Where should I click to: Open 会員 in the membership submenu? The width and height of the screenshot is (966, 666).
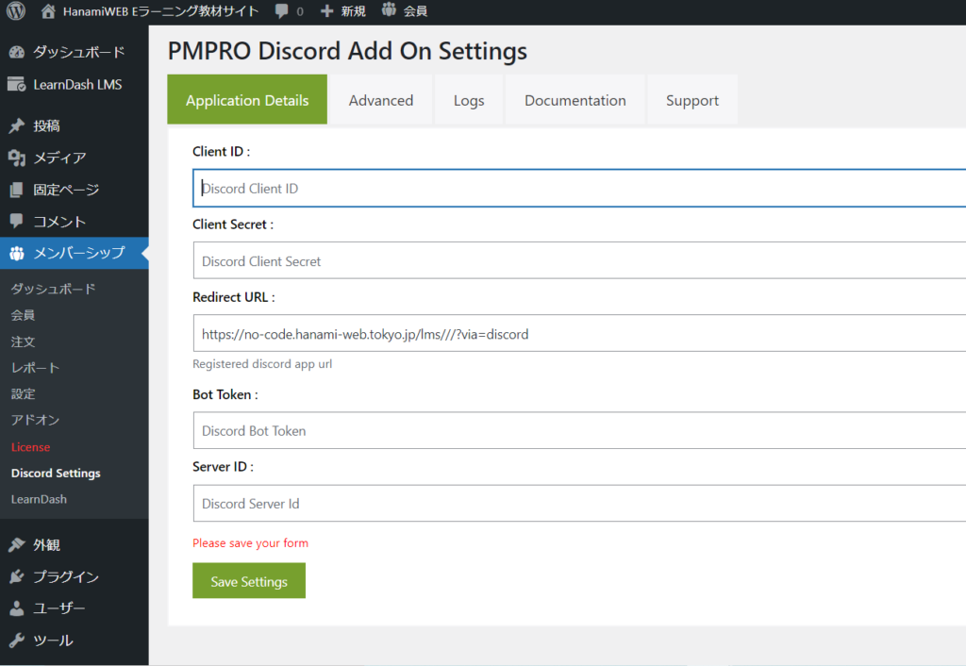(x=23, y=315)
